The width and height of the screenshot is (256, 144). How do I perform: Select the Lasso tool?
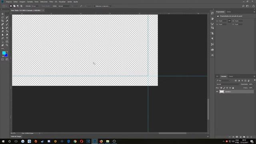coord(3,17)
